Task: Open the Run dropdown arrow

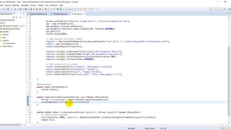Action: click(x=23, y=9)
